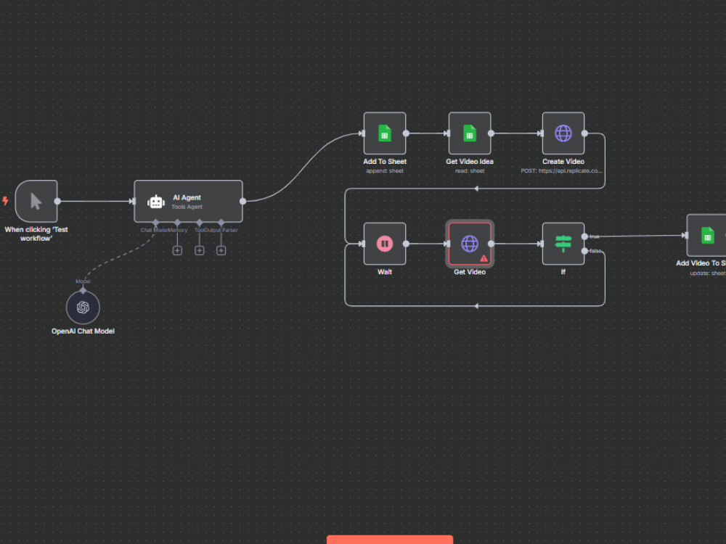The height and width of the screenshot is (544, 726).
Task: Click the 'Model' connector label
Action: coord(83,281)
